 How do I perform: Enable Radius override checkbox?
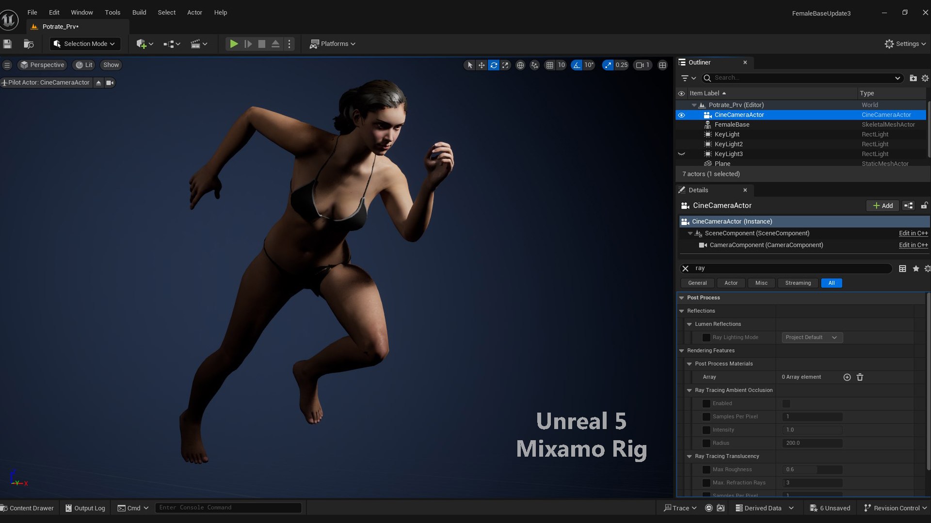pos(706,443)
